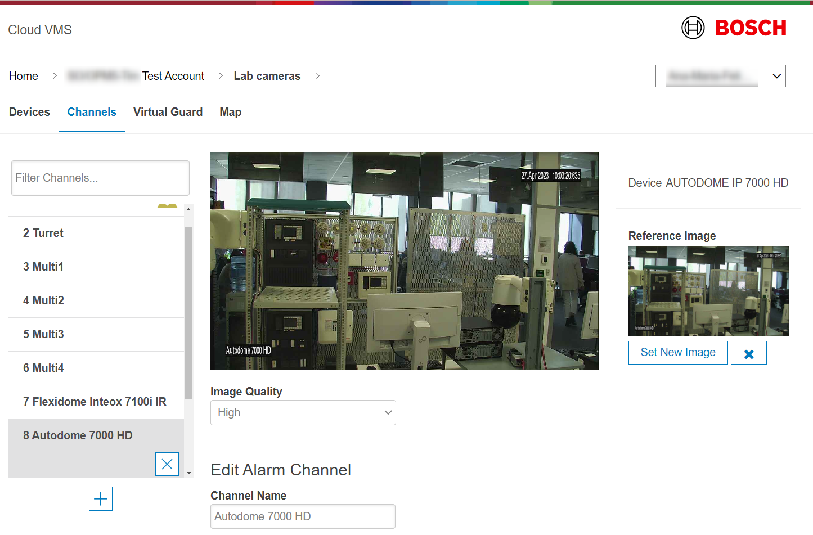Viewport: 813px width, 535px height.
Task: Click the Filter Channels search field
Action: [100, 178]
